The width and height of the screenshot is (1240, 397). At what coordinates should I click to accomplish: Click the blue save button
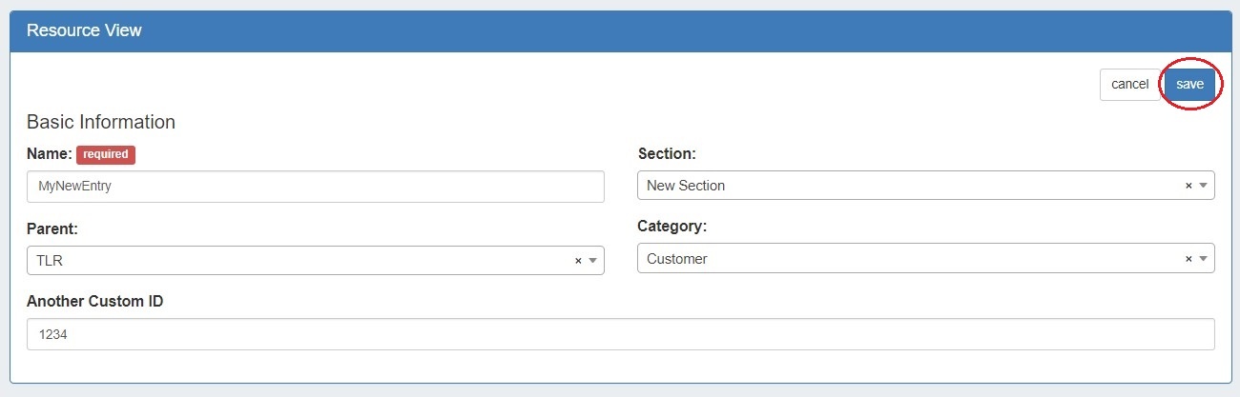click(1189, 85)
